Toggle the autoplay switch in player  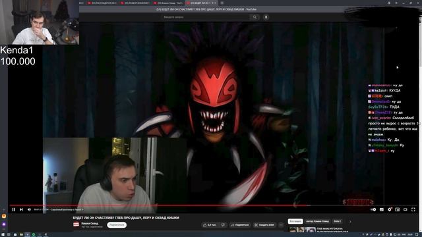374,209
